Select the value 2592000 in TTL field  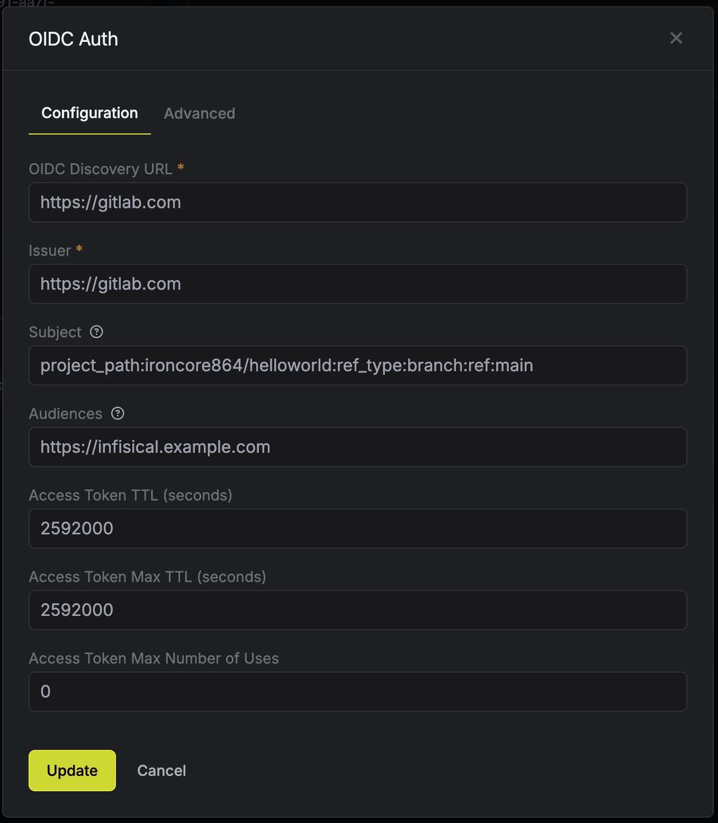pos(77,529)
